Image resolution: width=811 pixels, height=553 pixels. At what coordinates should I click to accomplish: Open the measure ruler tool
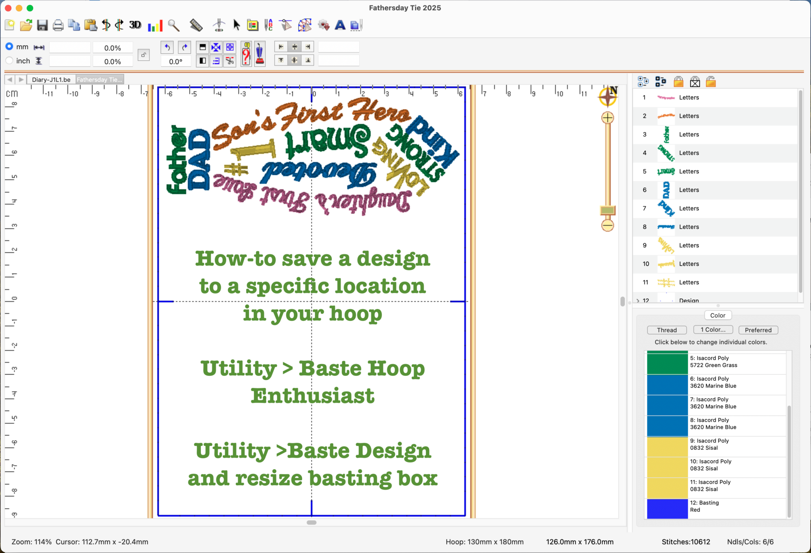click(196, 25)
